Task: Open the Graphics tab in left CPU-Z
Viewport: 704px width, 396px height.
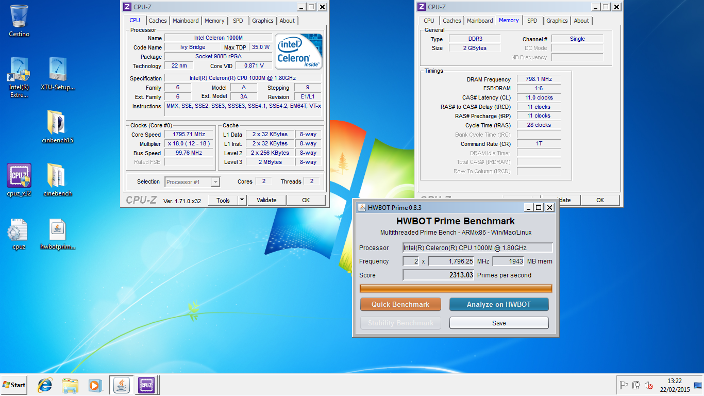Action: (x=263, y=21)
